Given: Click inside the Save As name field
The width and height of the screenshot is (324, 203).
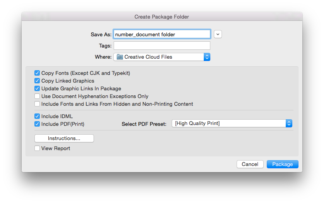Looking at the screenshot, I should pyautogui.click(x=162, y=34).
